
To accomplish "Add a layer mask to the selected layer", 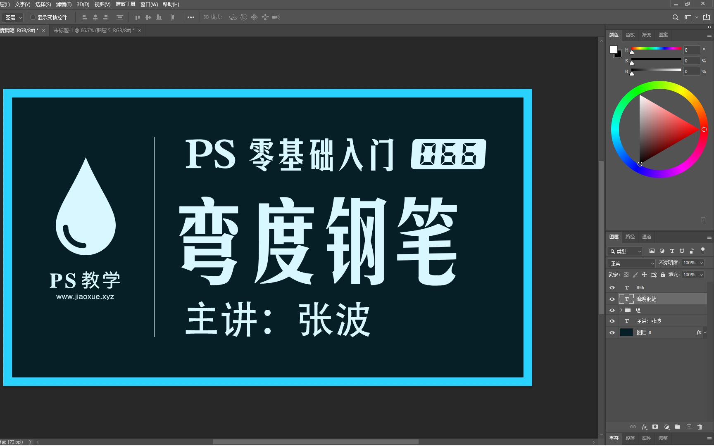I will tap(655, 427).
